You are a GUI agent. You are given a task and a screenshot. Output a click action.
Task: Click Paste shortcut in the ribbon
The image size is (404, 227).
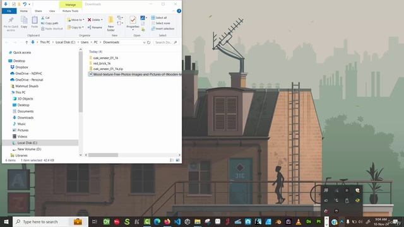[x=52, y=28]
